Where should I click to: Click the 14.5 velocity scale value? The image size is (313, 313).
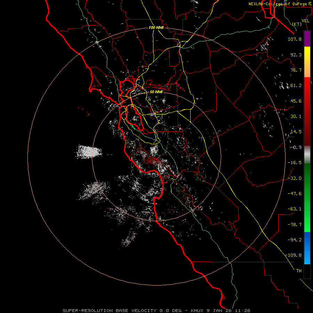[296, 132]
